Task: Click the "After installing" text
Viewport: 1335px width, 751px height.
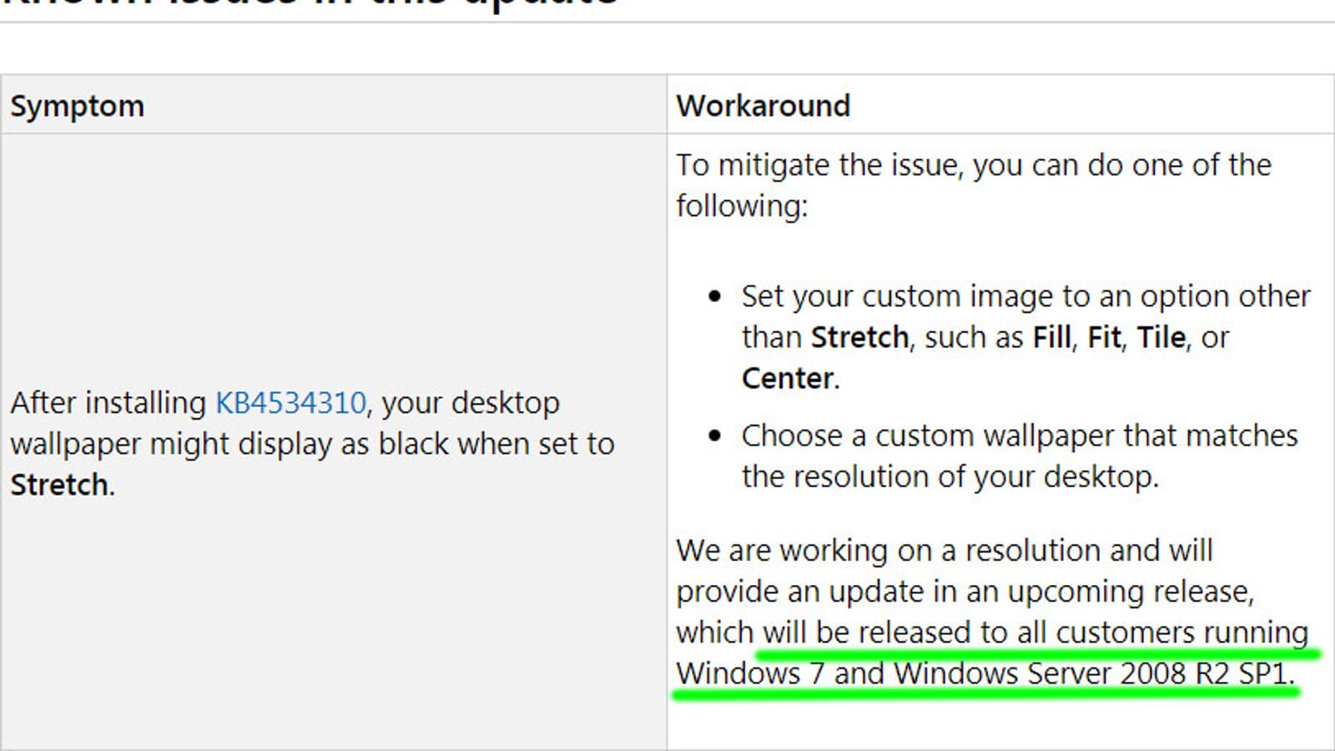Action: 107,403
